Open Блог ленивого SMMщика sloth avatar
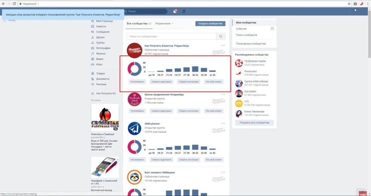This screenshot has width=371, height=196. pos(134,177)
